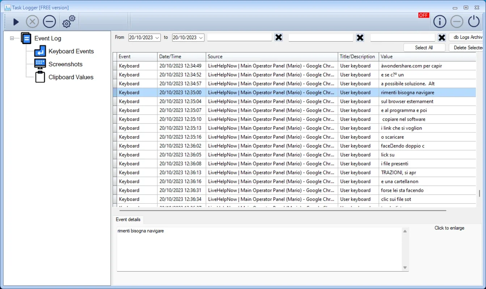Sort by the Source column header
This screenshot has height=289, width=486.
tap(272, 57)
